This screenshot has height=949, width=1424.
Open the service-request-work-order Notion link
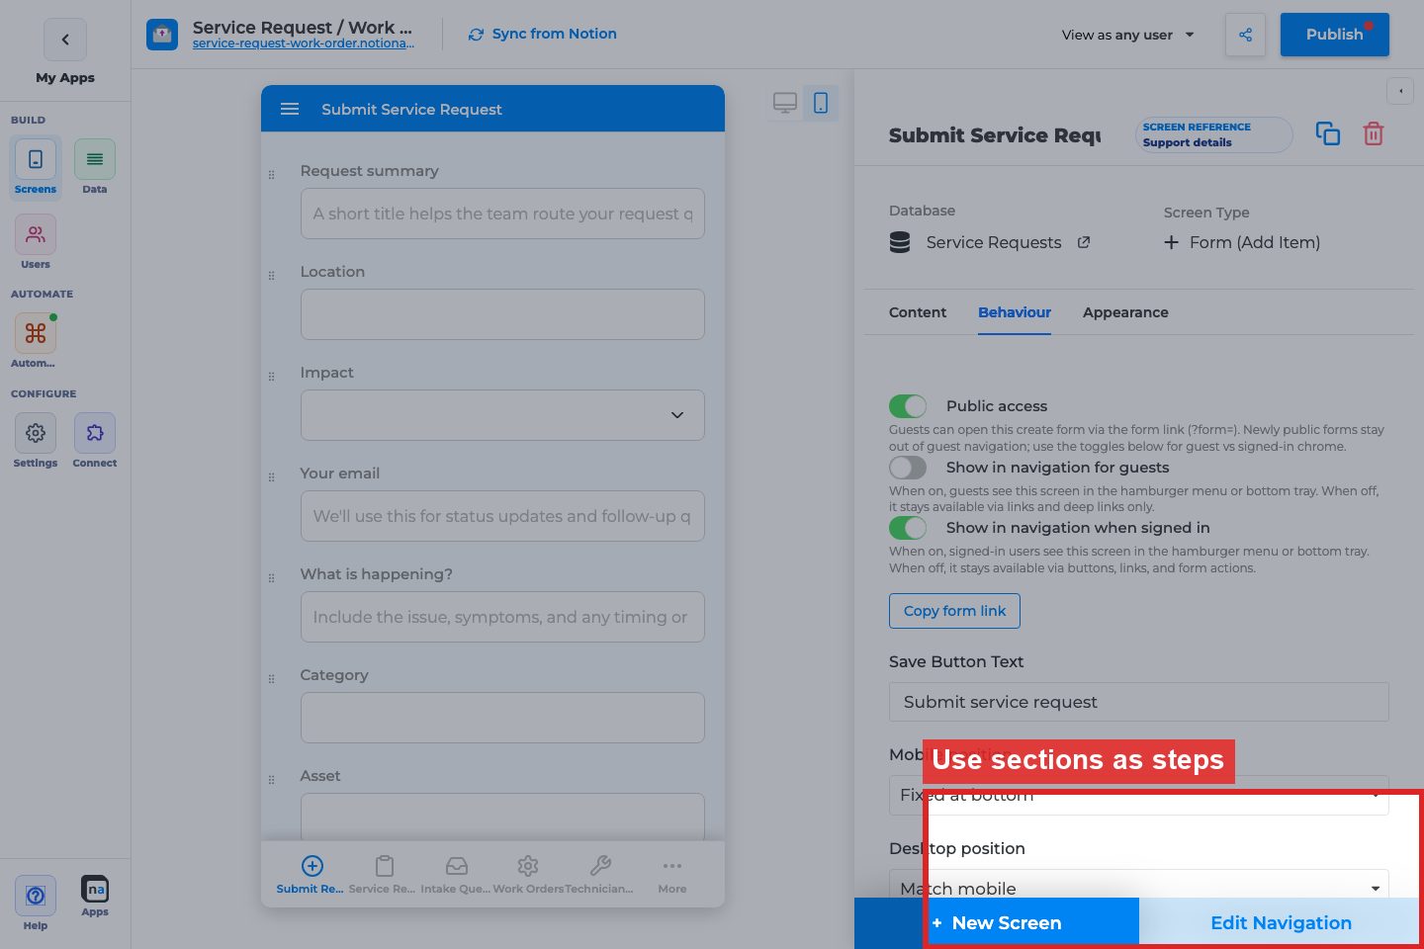pos(304,43)
